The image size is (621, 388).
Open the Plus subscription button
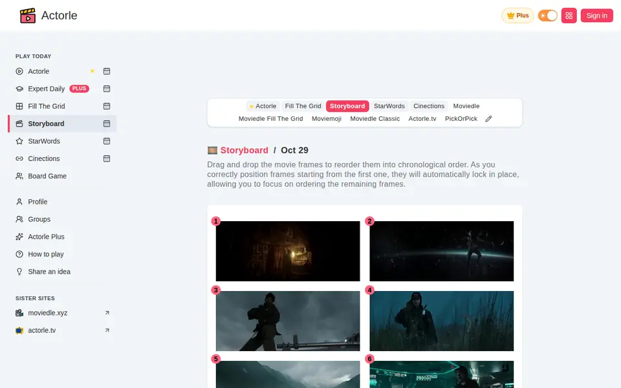(x=517, y=16)
